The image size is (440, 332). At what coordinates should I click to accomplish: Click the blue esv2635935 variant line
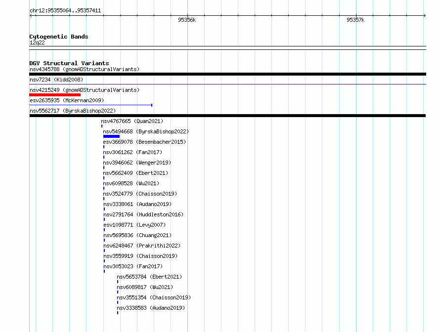(90, 105)
